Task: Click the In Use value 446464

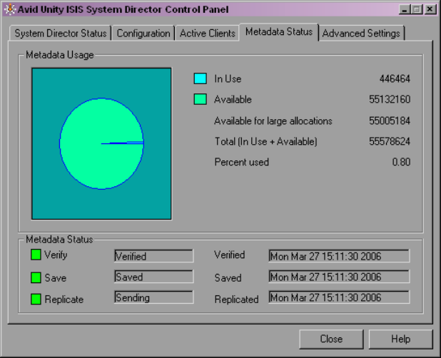Action: point(395,78)
